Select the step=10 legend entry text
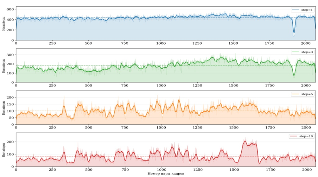 coord(305,136)
